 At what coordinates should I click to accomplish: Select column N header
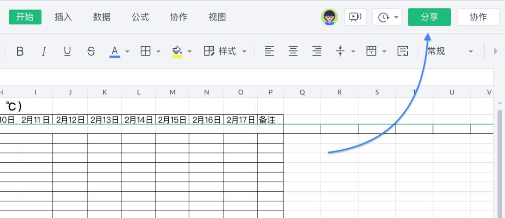pyautogui.click(x=207, y=92)
